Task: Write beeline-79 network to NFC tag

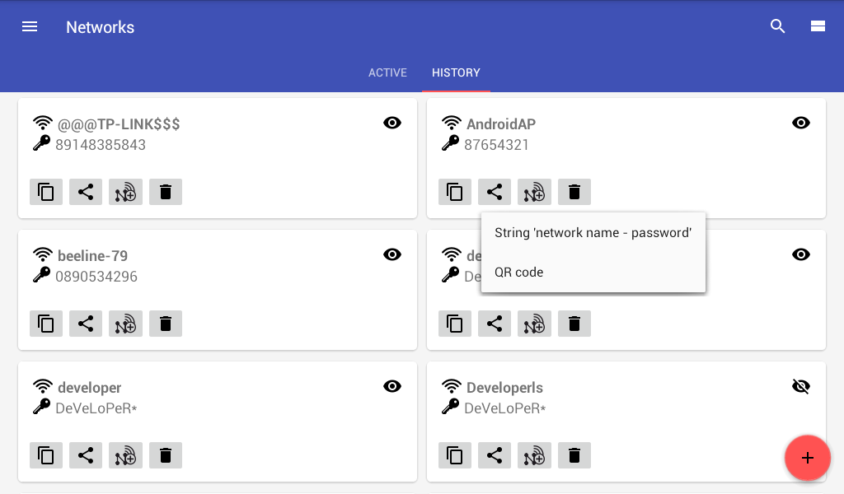Action: [125, 324]
